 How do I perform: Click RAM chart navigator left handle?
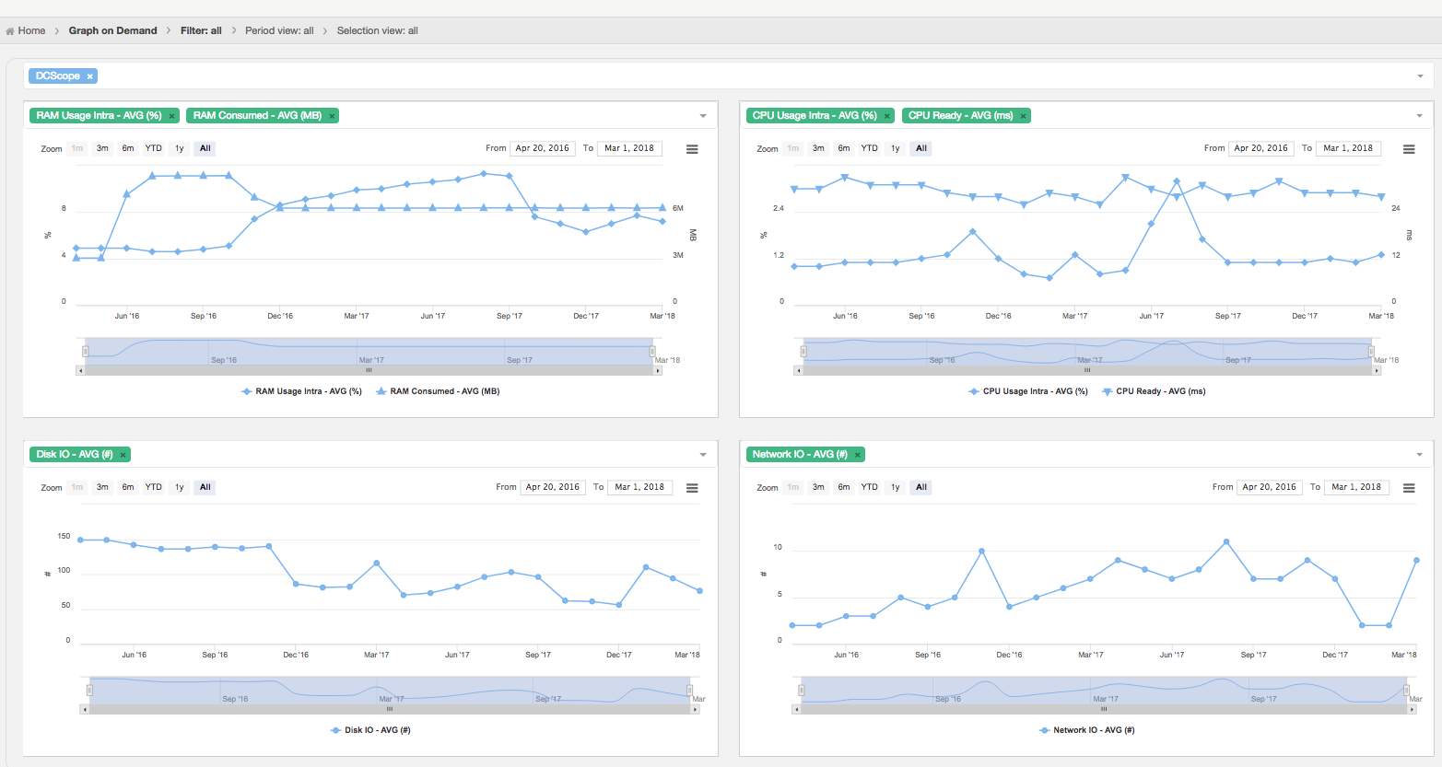[x=85, y=352]
